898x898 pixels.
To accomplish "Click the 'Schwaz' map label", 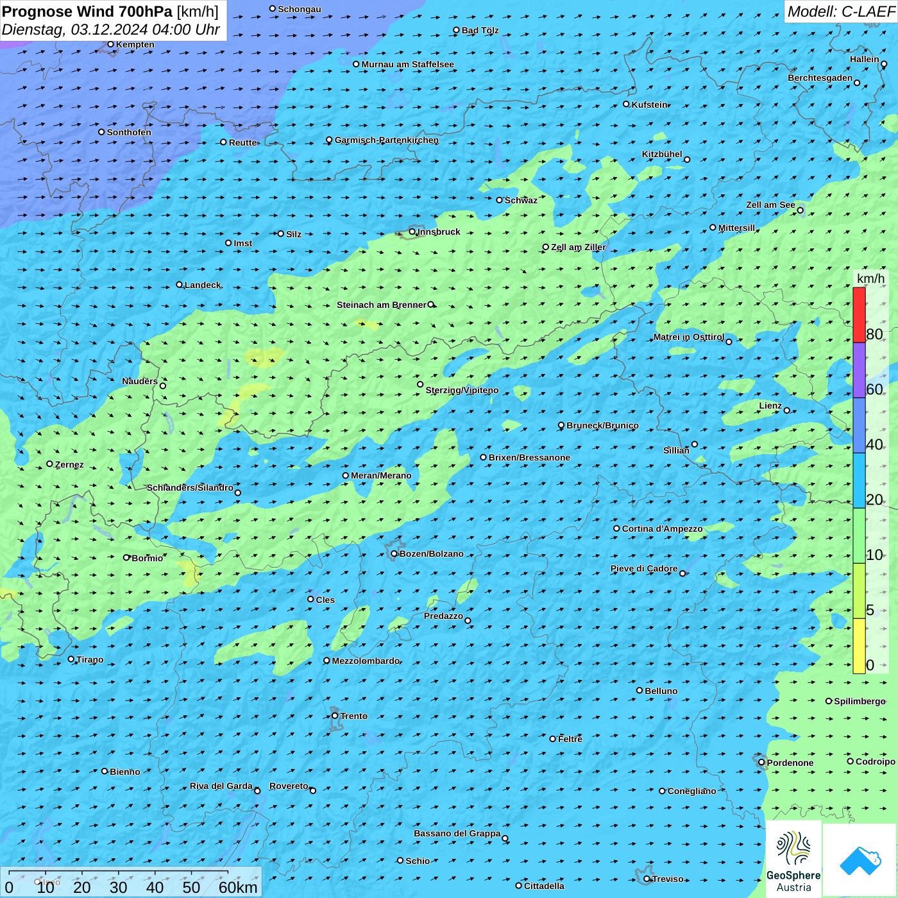I will (521, 200).
